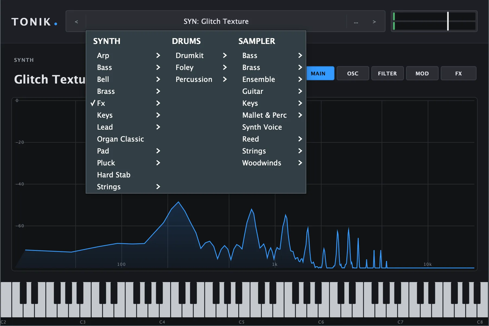The width and height of the screenshot is (489, 326).
Task: Click the tallest spectrum peak
Action: coord(178,202)
